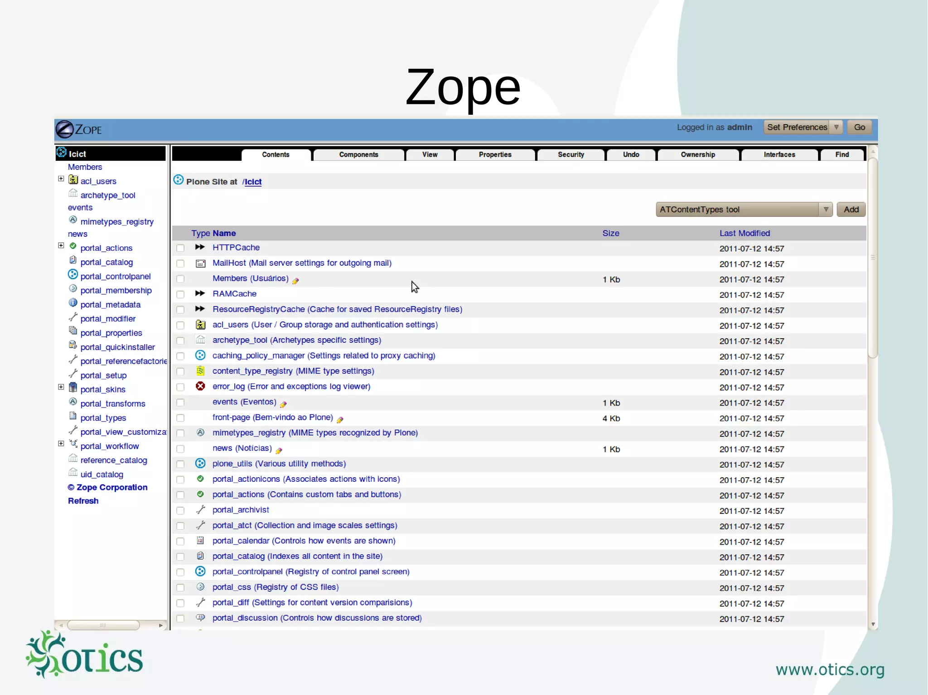Open the Set Preferences dropdown
Screen dimensions: 928x695
point(802,127)
